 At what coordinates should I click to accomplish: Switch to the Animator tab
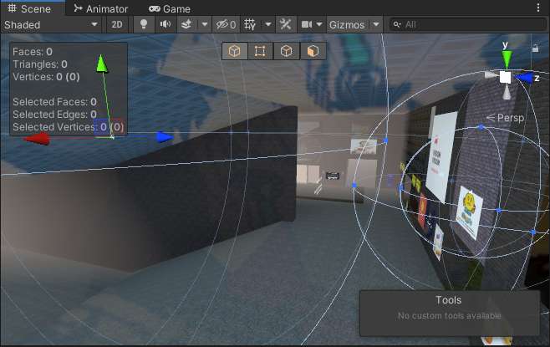[100, 8]
